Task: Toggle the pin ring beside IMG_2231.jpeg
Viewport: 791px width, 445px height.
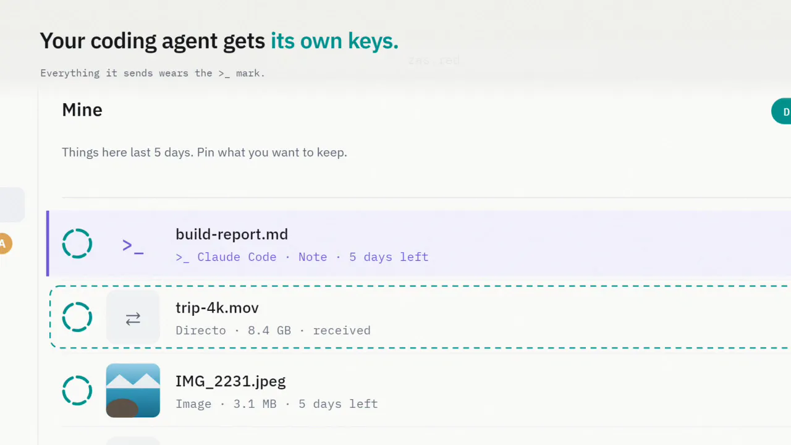Action: pos(77,391)
